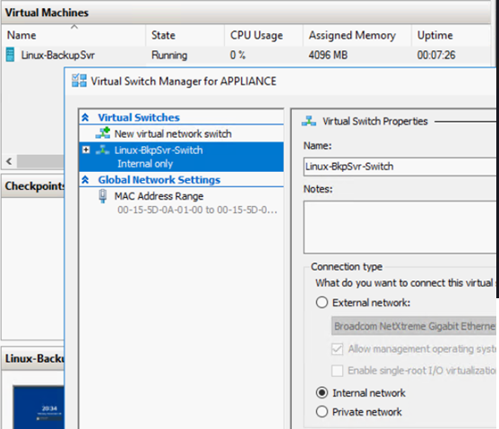This screenshot has height=429, width=499.
Task: Click the left scroll arrow in Virtual Machines
Action: 9,161
